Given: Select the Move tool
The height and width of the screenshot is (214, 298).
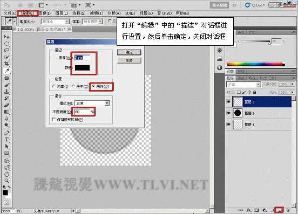Looking at the screenshot, I should point(6,37).
